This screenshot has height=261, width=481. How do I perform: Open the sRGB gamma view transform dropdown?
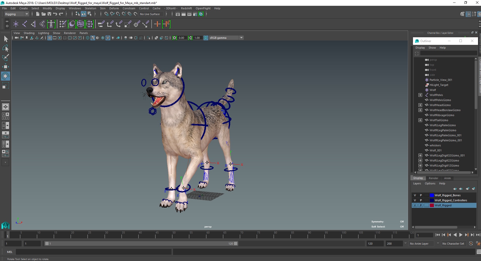click(226, 38)
